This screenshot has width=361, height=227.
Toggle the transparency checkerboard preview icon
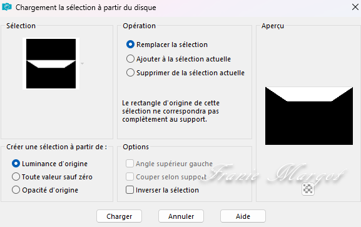pos(308,189)
